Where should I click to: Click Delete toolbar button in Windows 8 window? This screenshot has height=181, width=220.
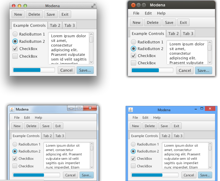(150, 126)
